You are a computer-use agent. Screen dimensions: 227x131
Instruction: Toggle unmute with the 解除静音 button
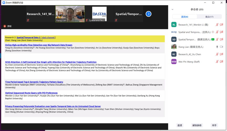point(197,125)
